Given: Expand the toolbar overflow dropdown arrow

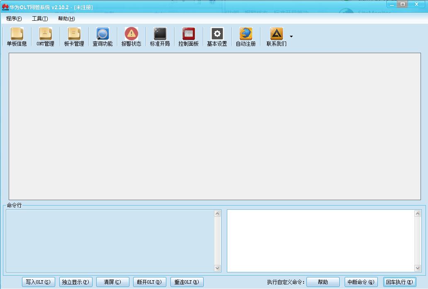Looking at the screenshot, I should point(291,37).
